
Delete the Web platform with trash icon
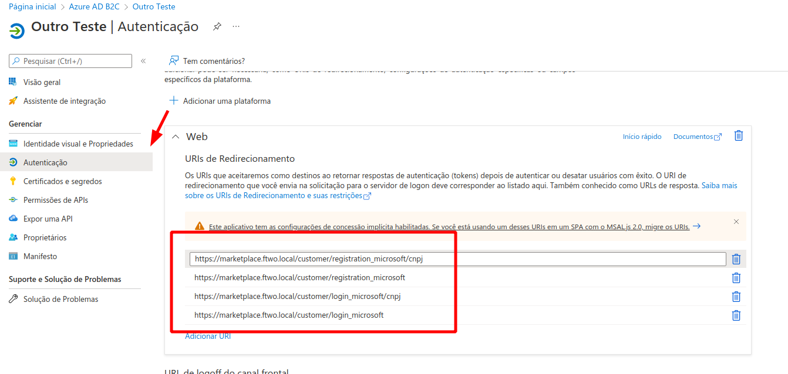coord(739,136)
